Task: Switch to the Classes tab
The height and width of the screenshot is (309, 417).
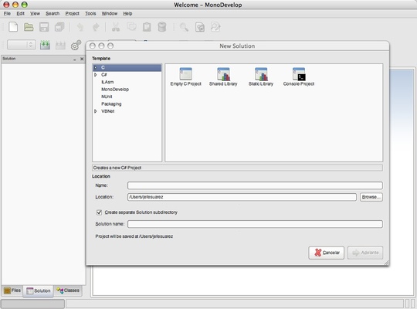Action: pos(68,290)
